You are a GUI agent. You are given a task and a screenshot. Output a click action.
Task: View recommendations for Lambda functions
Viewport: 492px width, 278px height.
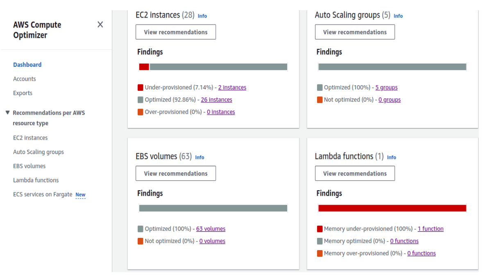point(355,173)
